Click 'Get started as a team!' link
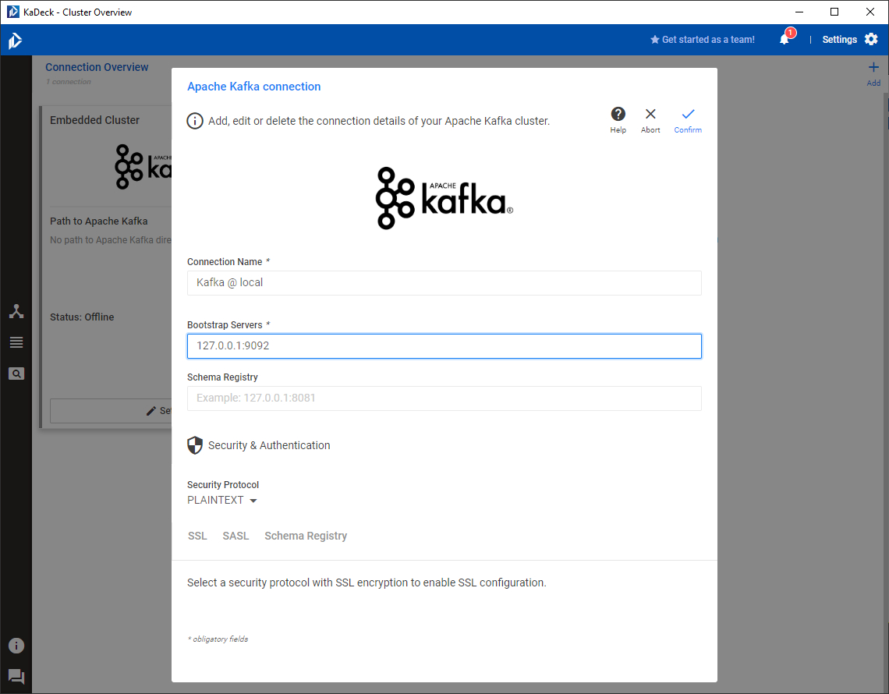Viewport: 889px width, 694px height. click(703, 40)
